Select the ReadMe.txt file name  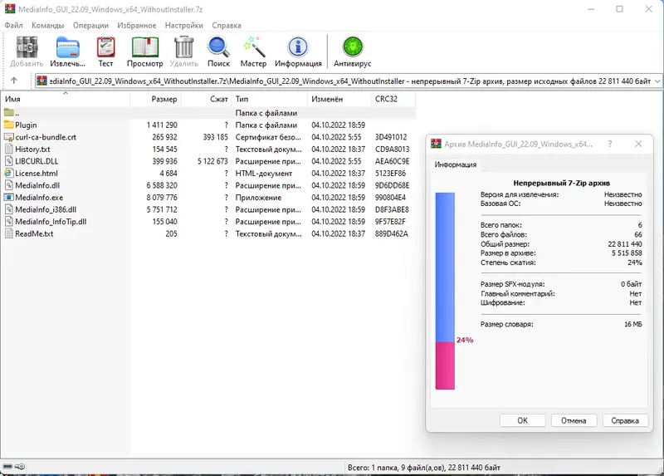34,233
